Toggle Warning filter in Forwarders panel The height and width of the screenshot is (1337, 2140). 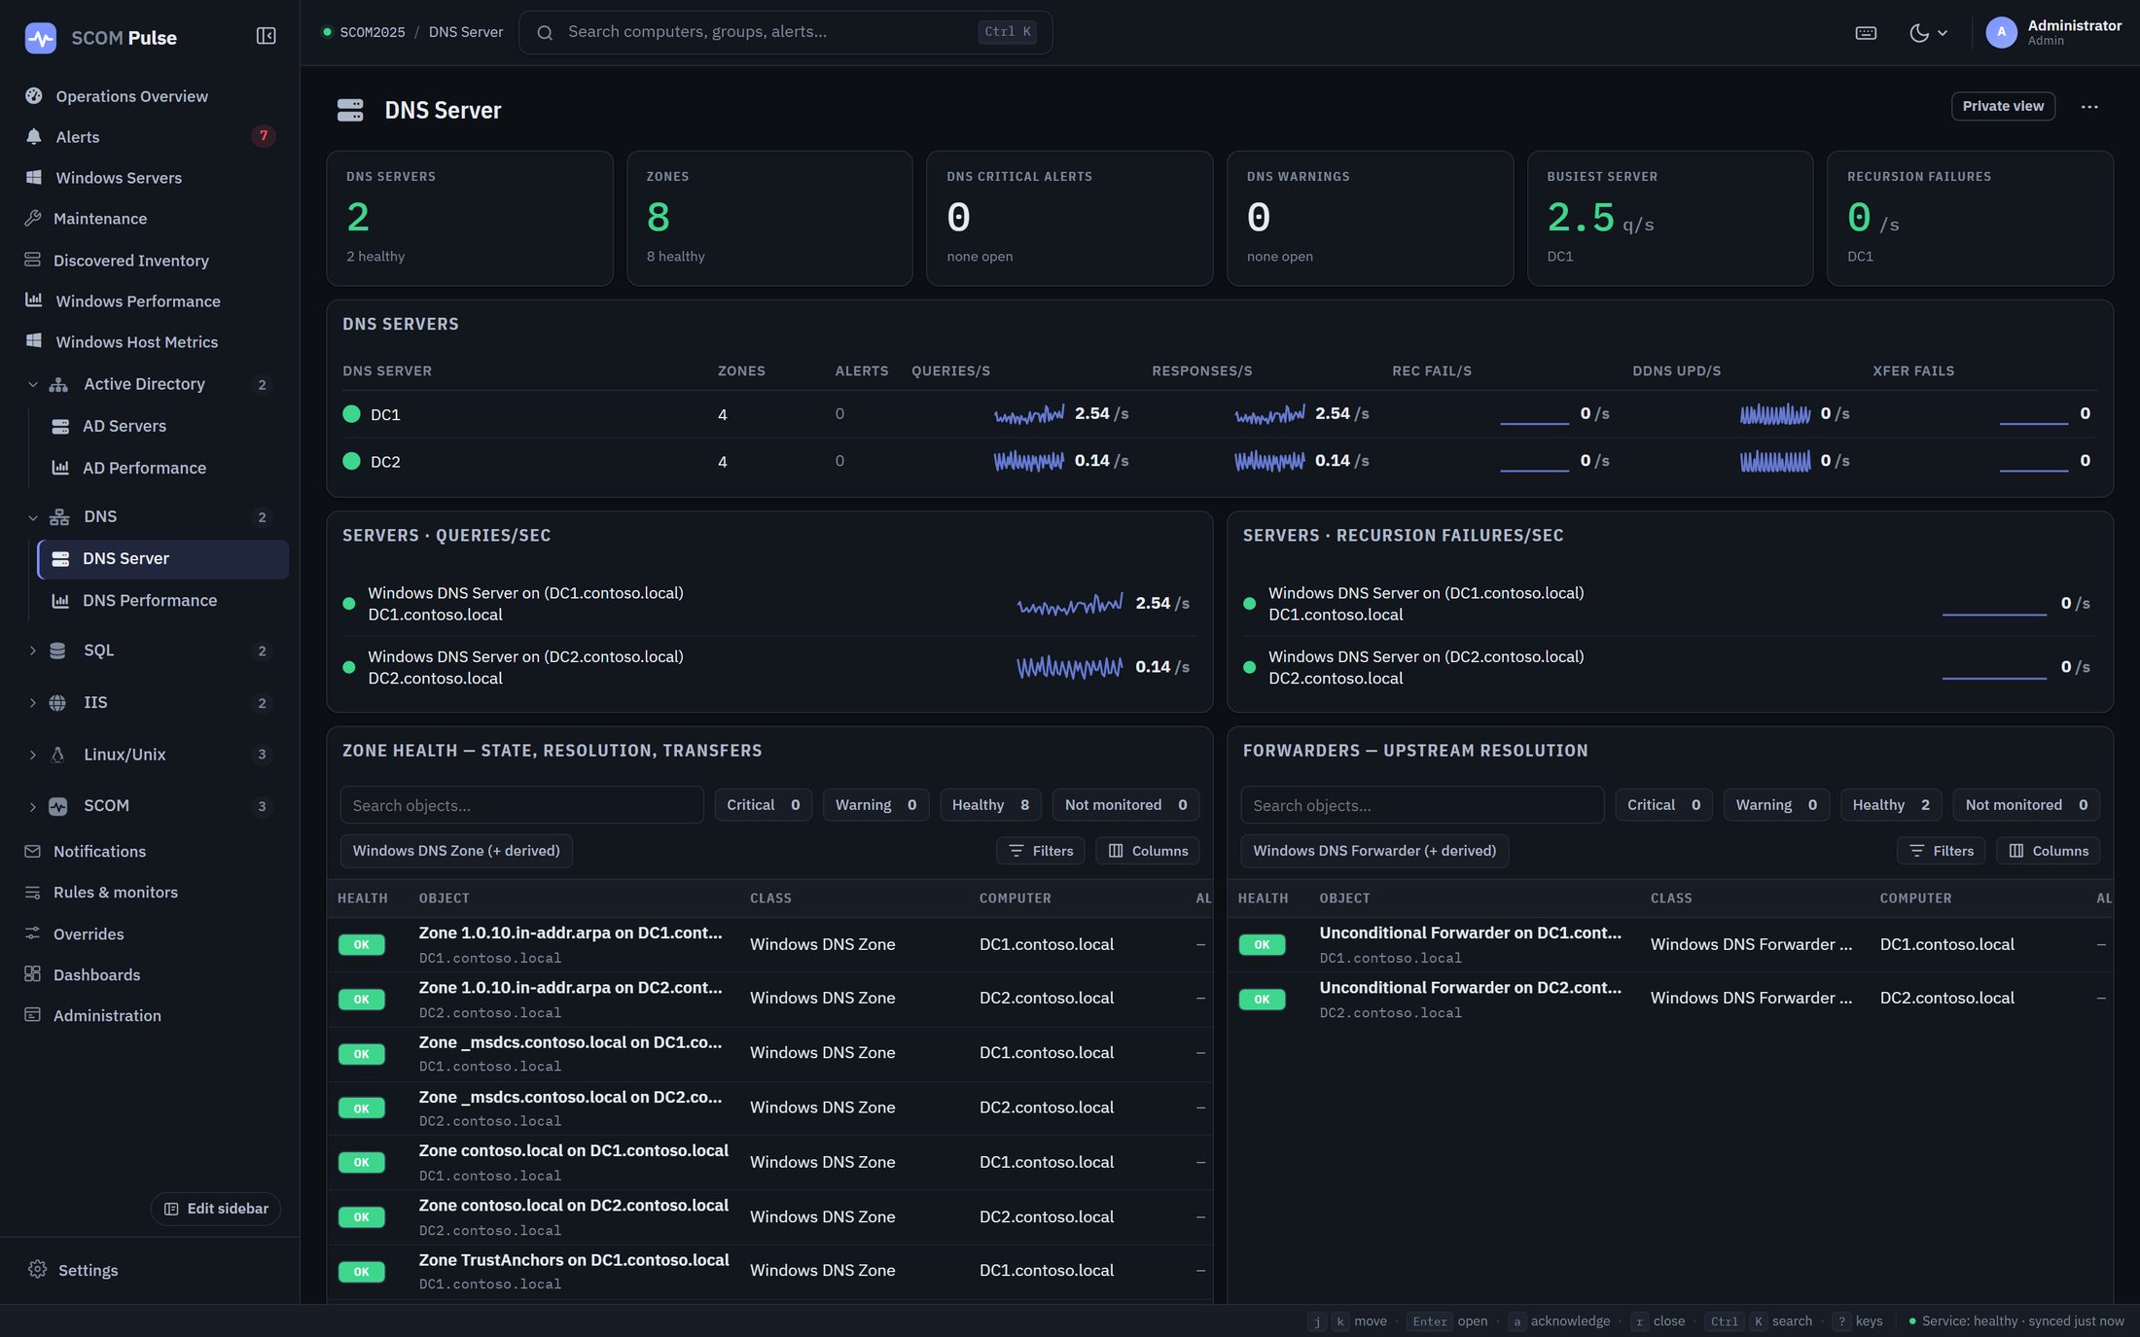coord(1776,805)
